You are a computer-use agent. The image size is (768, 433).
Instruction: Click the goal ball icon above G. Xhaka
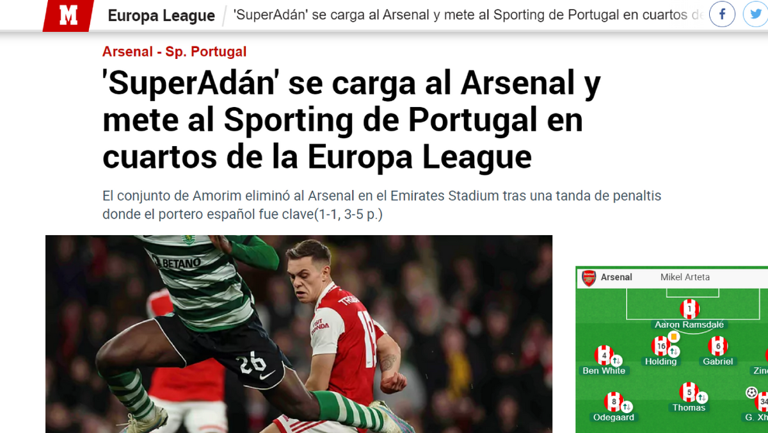click(751, 392)
